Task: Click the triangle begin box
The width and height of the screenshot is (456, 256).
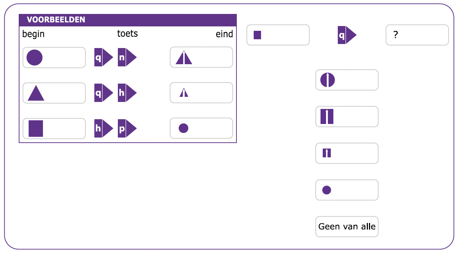Action: click(54, 93)
